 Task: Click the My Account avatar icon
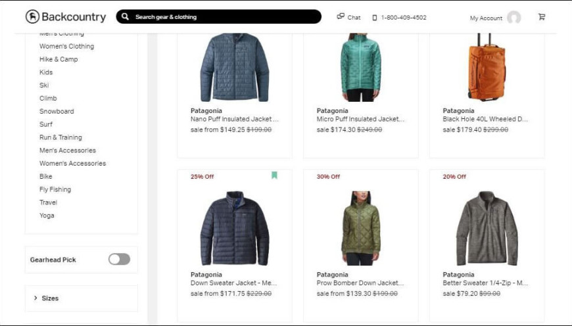pos(513,17)
